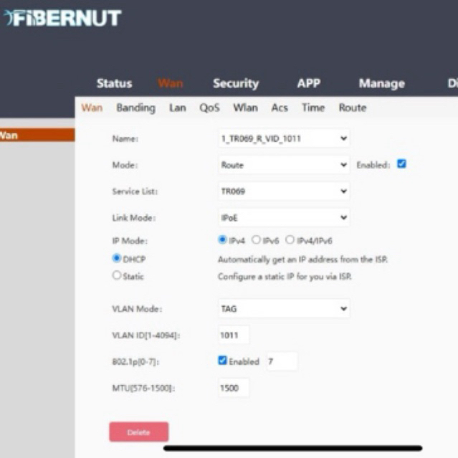This screenshot has height=458, width=458.
Task: Toggle the 802.1p Enabled checkbox
Action: coord(223,361)
